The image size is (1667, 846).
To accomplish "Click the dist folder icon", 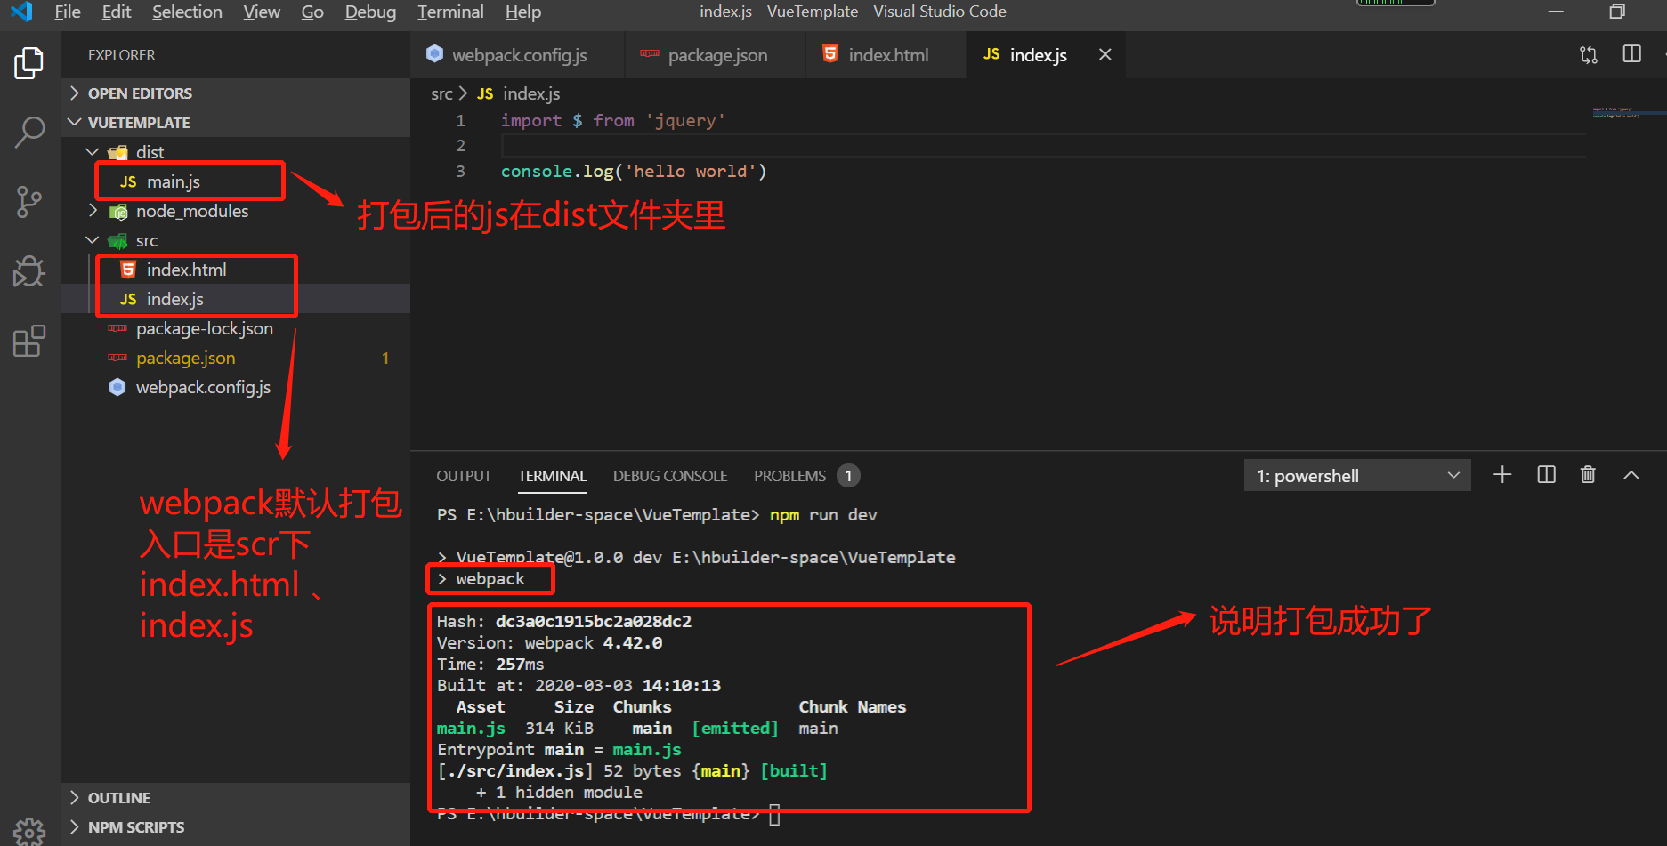I will (117, 152).
